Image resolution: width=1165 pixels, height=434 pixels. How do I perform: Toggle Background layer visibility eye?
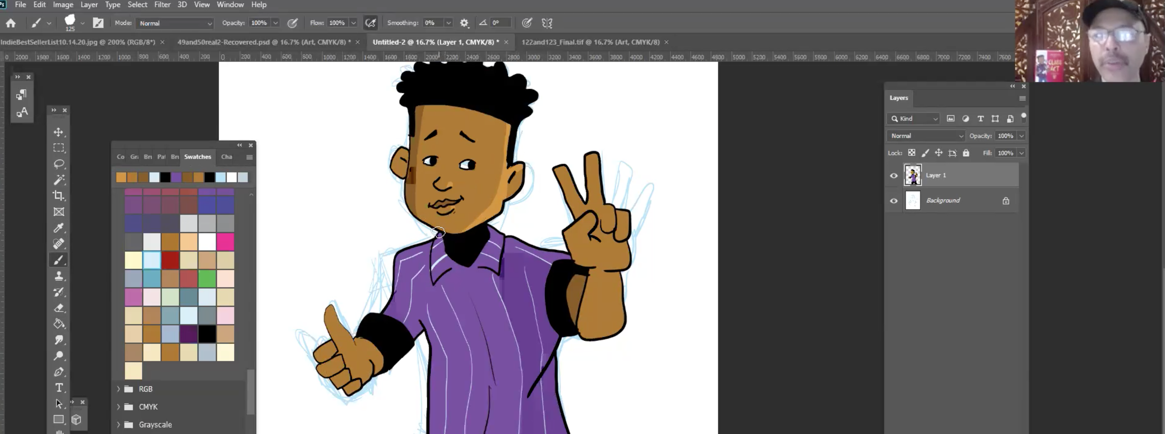[x=894, y=201]
